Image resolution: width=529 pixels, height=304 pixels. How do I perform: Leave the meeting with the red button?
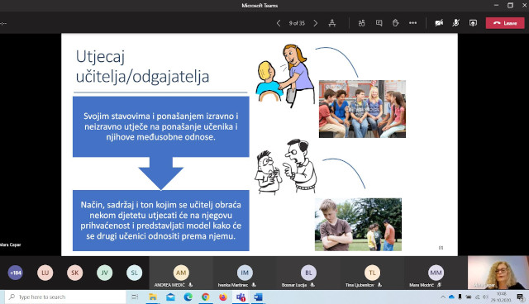[x=505, y=23]
